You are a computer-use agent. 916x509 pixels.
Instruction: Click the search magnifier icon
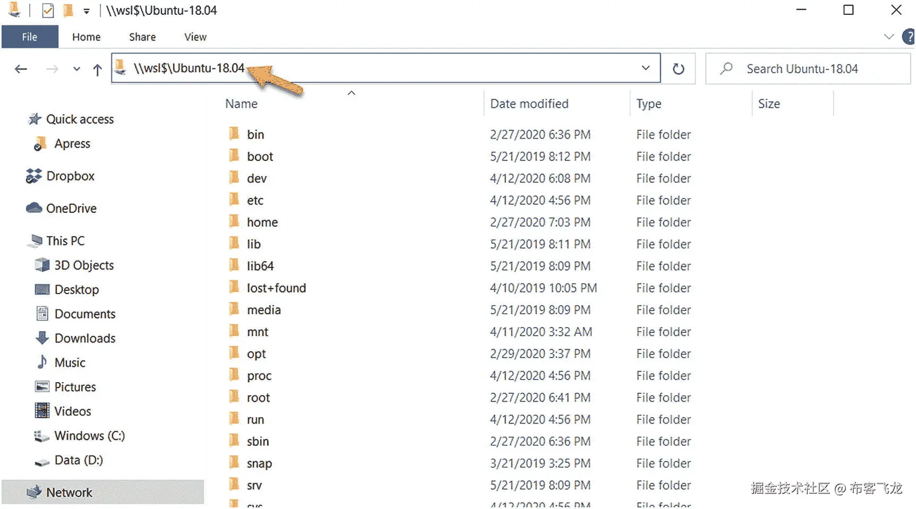pos(726,68)
